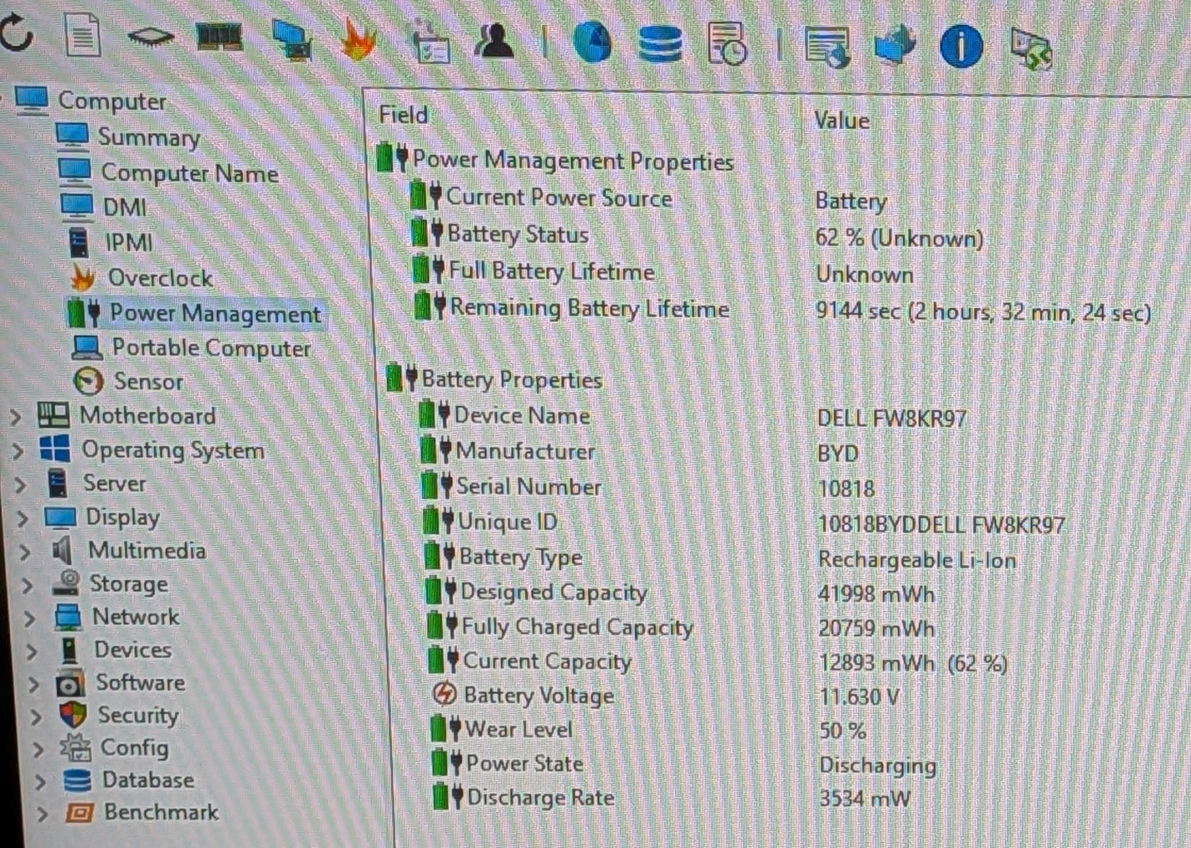
Task: Click the monitor with green arrows icon
Action: point(1031,48)
